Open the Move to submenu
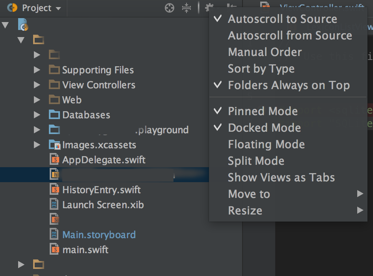This screenshot has width=373, height=276. (249, 194)
